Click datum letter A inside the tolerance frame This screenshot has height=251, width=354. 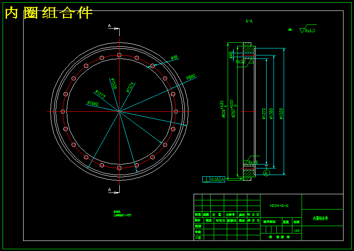(x=222, y=179)
